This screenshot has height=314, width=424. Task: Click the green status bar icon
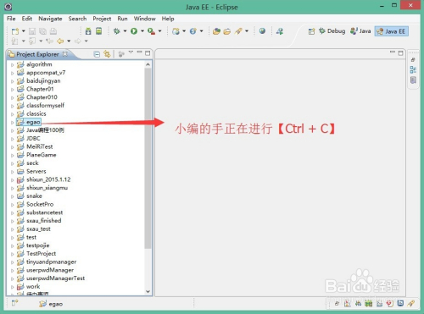coord(369,304)
